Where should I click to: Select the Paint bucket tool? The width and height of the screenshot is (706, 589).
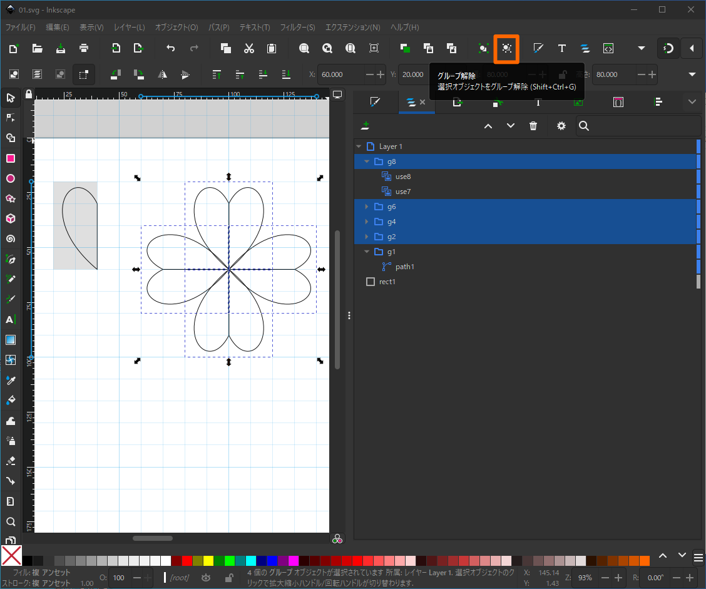tap(11, 401)
